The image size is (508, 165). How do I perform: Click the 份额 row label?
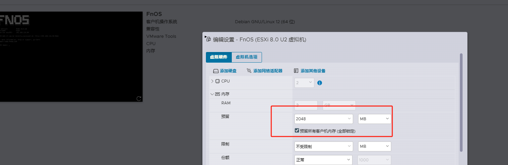(225, 158)
